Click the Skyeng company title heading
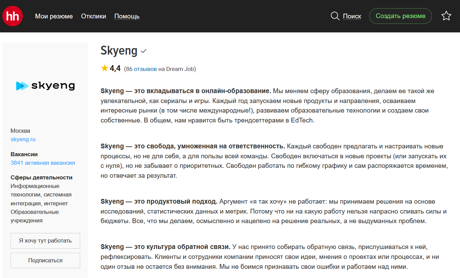Viewport: 460px width, 278px height. click(119, 51)
